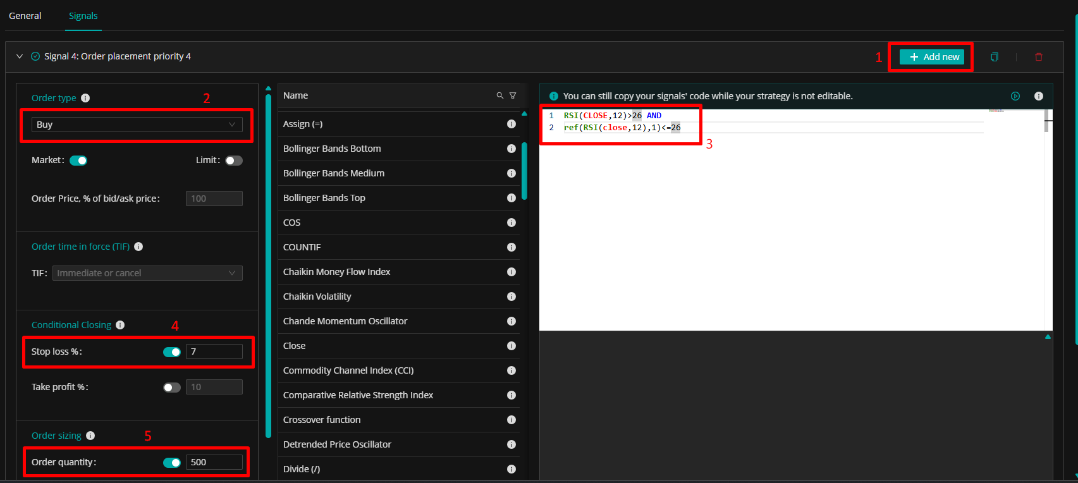Show info for Bollinger Bands Medium

[x=511, y=173]
